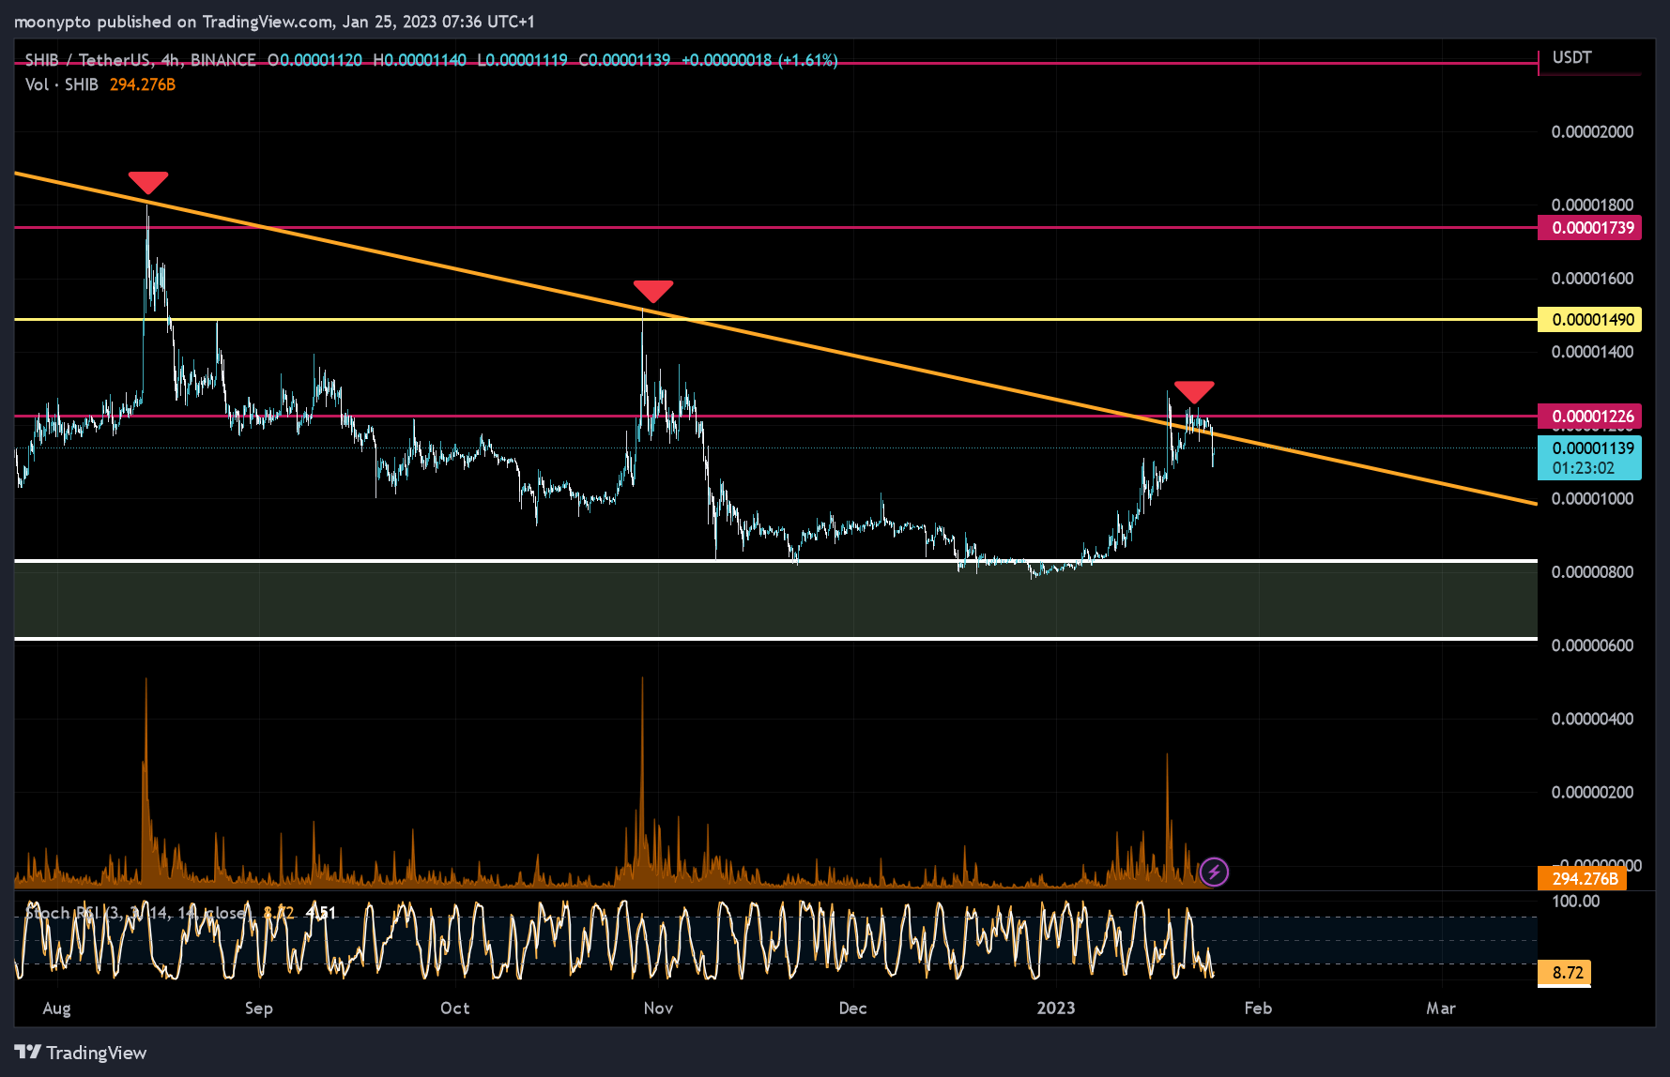
Task: Click the 8.72 Stoch RSI value label
Action: (1565, 973)
